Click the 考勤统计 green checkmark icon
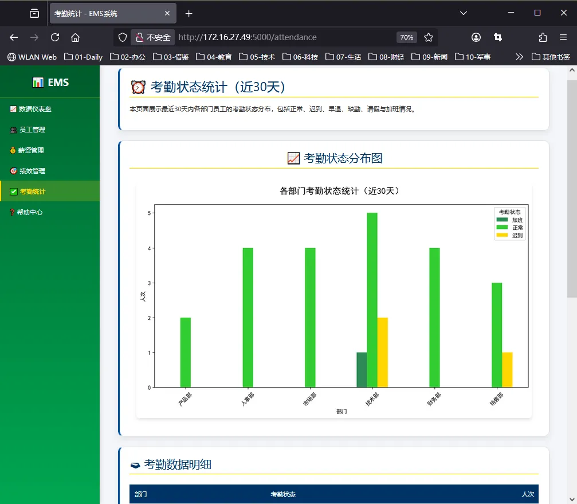 14,192
